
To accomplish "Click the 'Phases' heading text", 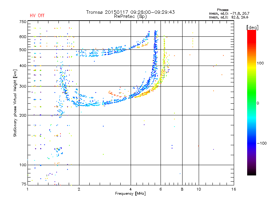I will (222, 10).
